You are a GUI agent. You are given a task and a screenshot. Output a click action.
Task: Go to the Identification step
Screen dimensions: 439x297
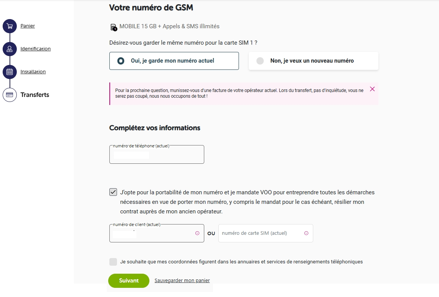pyautogui.click(x=35, y=48)
